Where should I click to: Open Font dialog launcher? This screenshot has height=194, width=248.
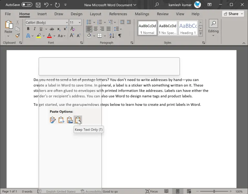coord(81,43)
